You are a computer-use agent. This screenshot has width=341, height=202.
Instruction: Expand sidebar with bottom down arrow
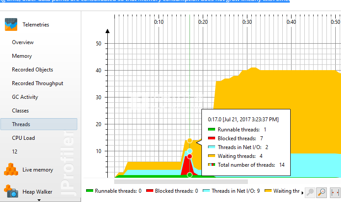pos(39,200)
